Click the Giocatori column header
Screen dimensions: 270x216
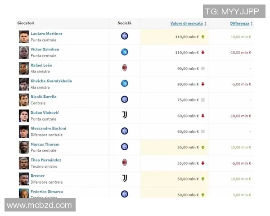[26, 23]
